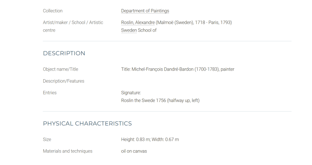Open the Department of Paintings link
This screenshot has height=165, width=312.
click(x=145, y=11)
